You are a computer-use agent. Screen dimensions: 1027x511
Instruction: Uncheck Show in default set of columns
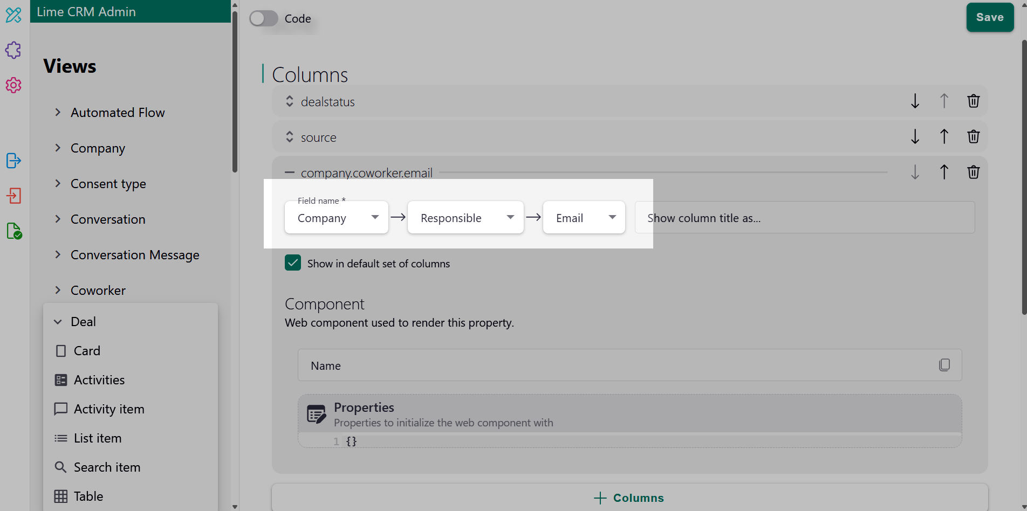click(293, 263)
